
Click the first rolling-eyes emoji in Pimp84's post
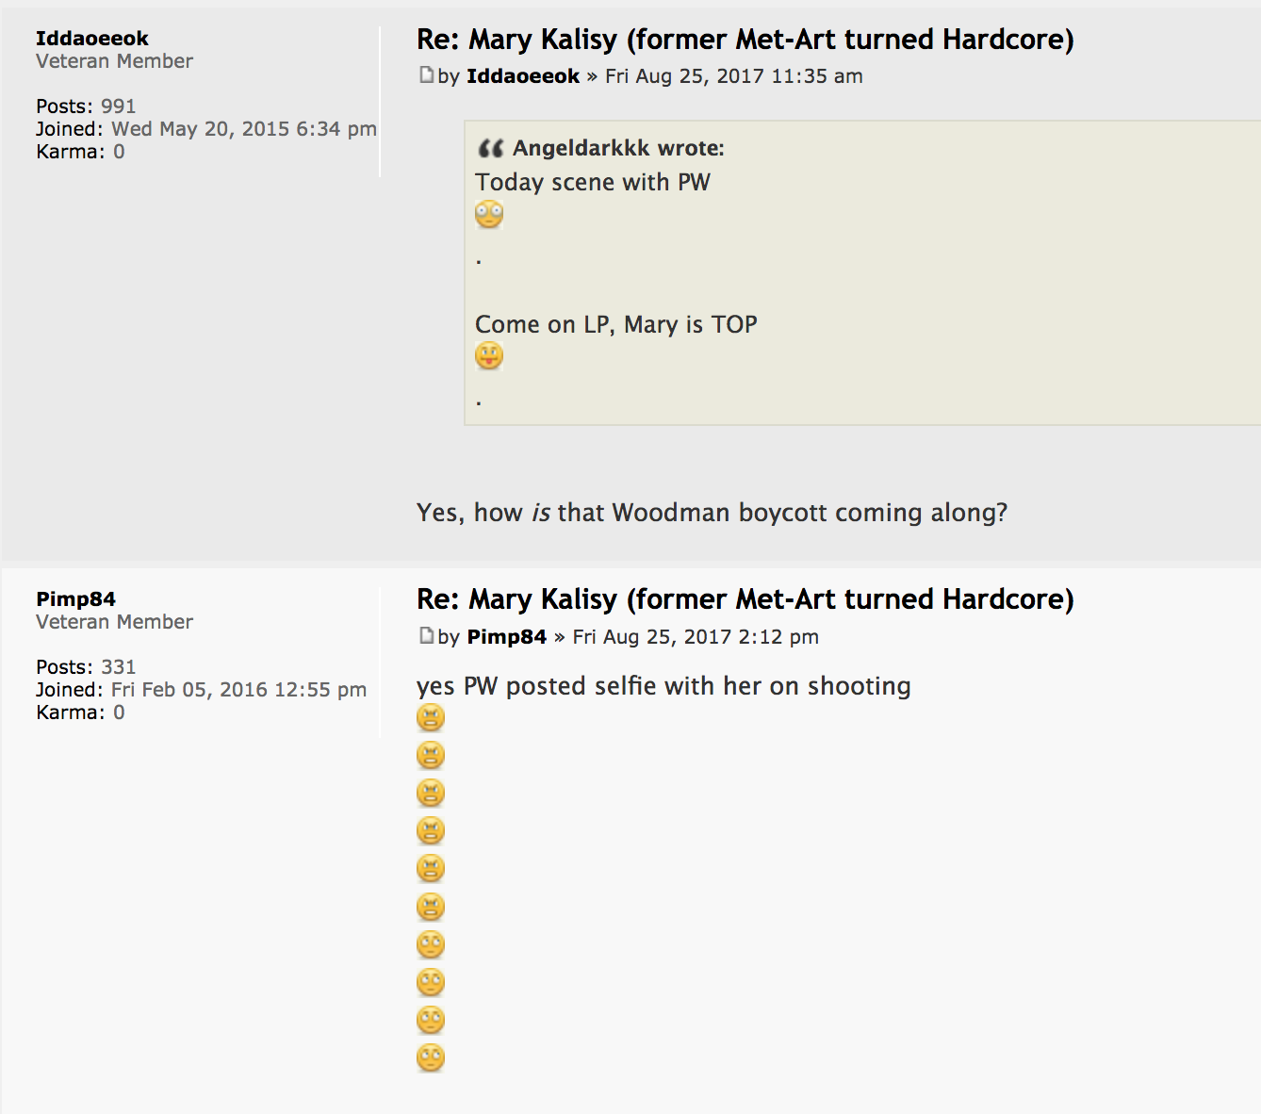coord(431,944)
